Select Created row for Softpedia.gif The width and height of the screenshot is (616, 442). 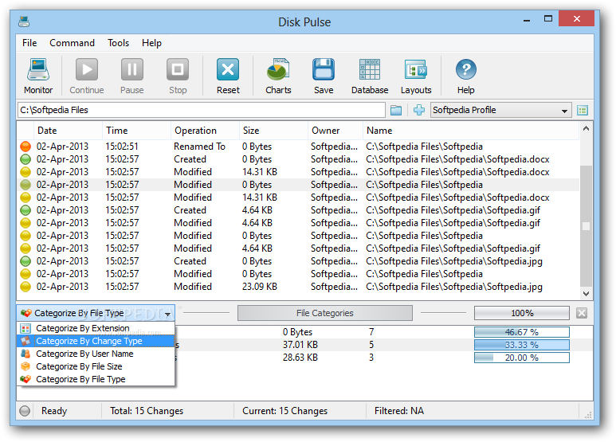pos(298,210)
